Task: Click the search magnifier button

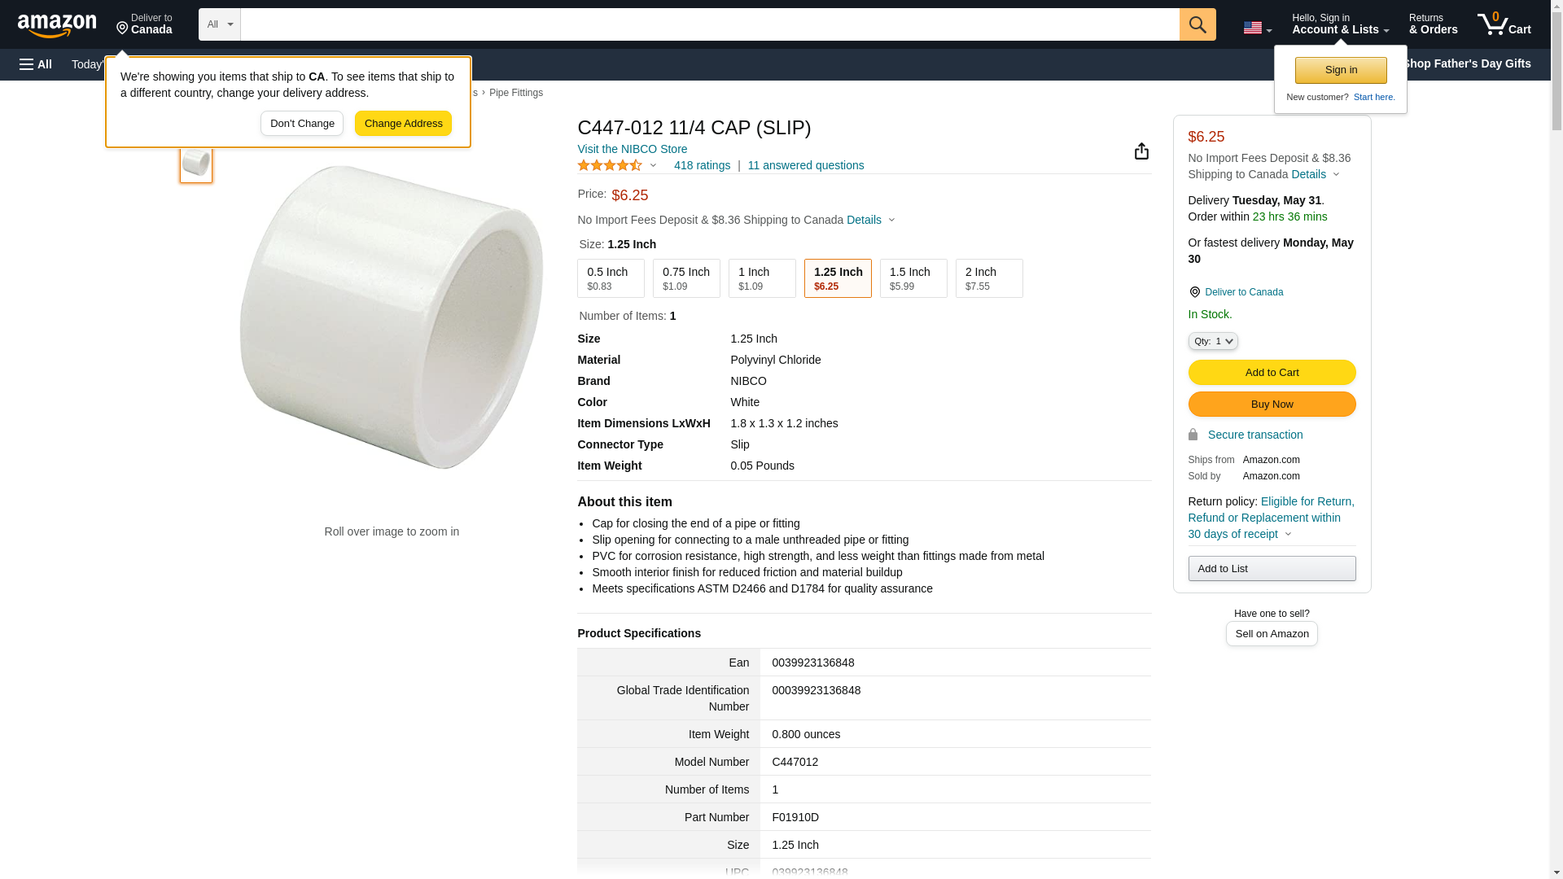Action: [1197, 24]
